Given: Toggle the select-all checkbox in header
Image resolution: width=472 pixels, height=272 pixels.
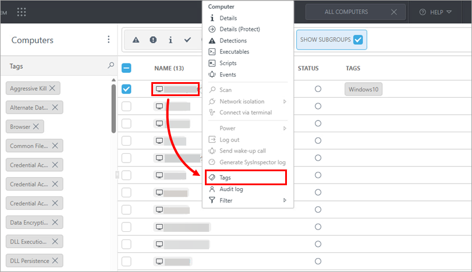Looking at the screenshot, I should pos(126,68).
